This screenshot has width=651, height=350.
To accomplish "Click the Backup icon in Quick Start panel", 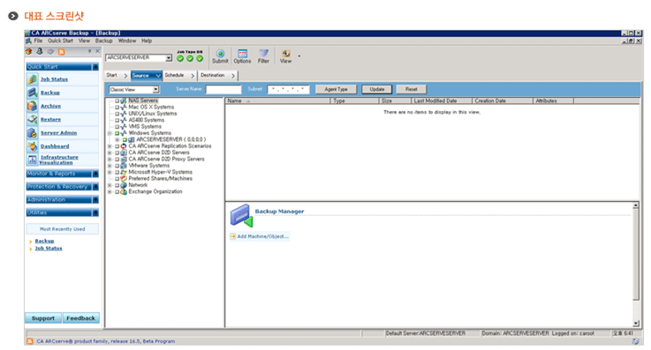I will (33, 93).
